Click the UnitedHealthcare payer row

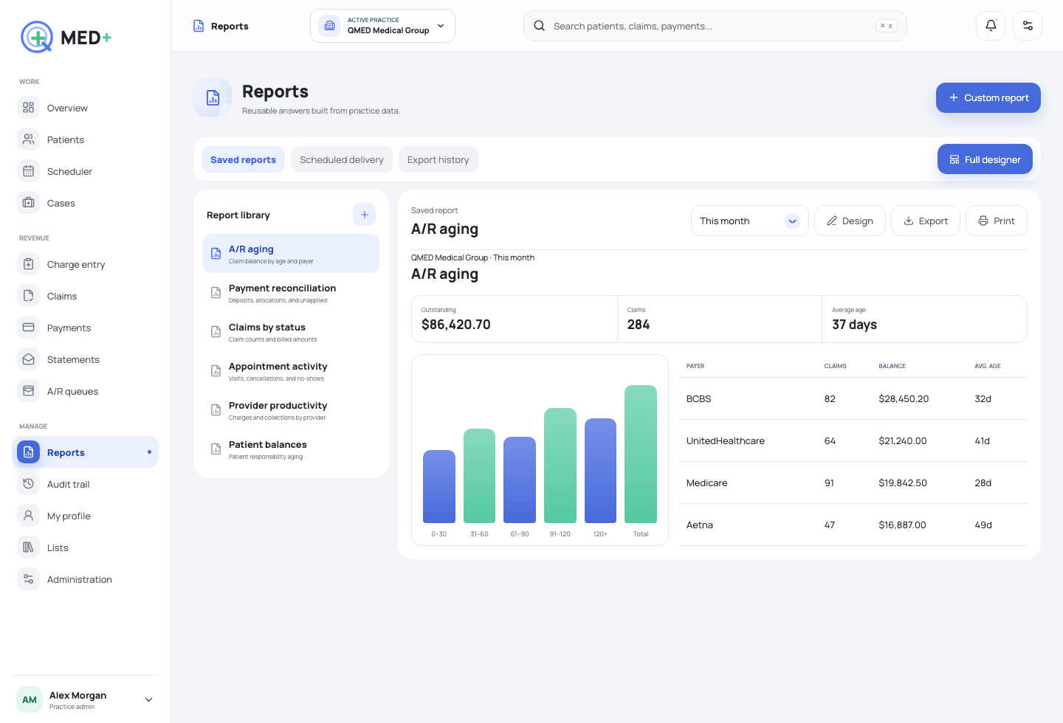click(853, 440)
